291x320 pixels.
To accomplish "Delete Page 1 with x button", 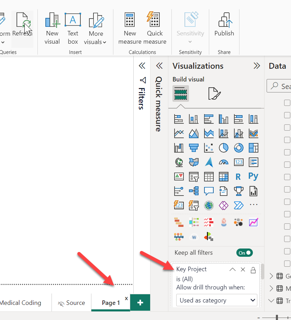I will [x=126, y=298].
